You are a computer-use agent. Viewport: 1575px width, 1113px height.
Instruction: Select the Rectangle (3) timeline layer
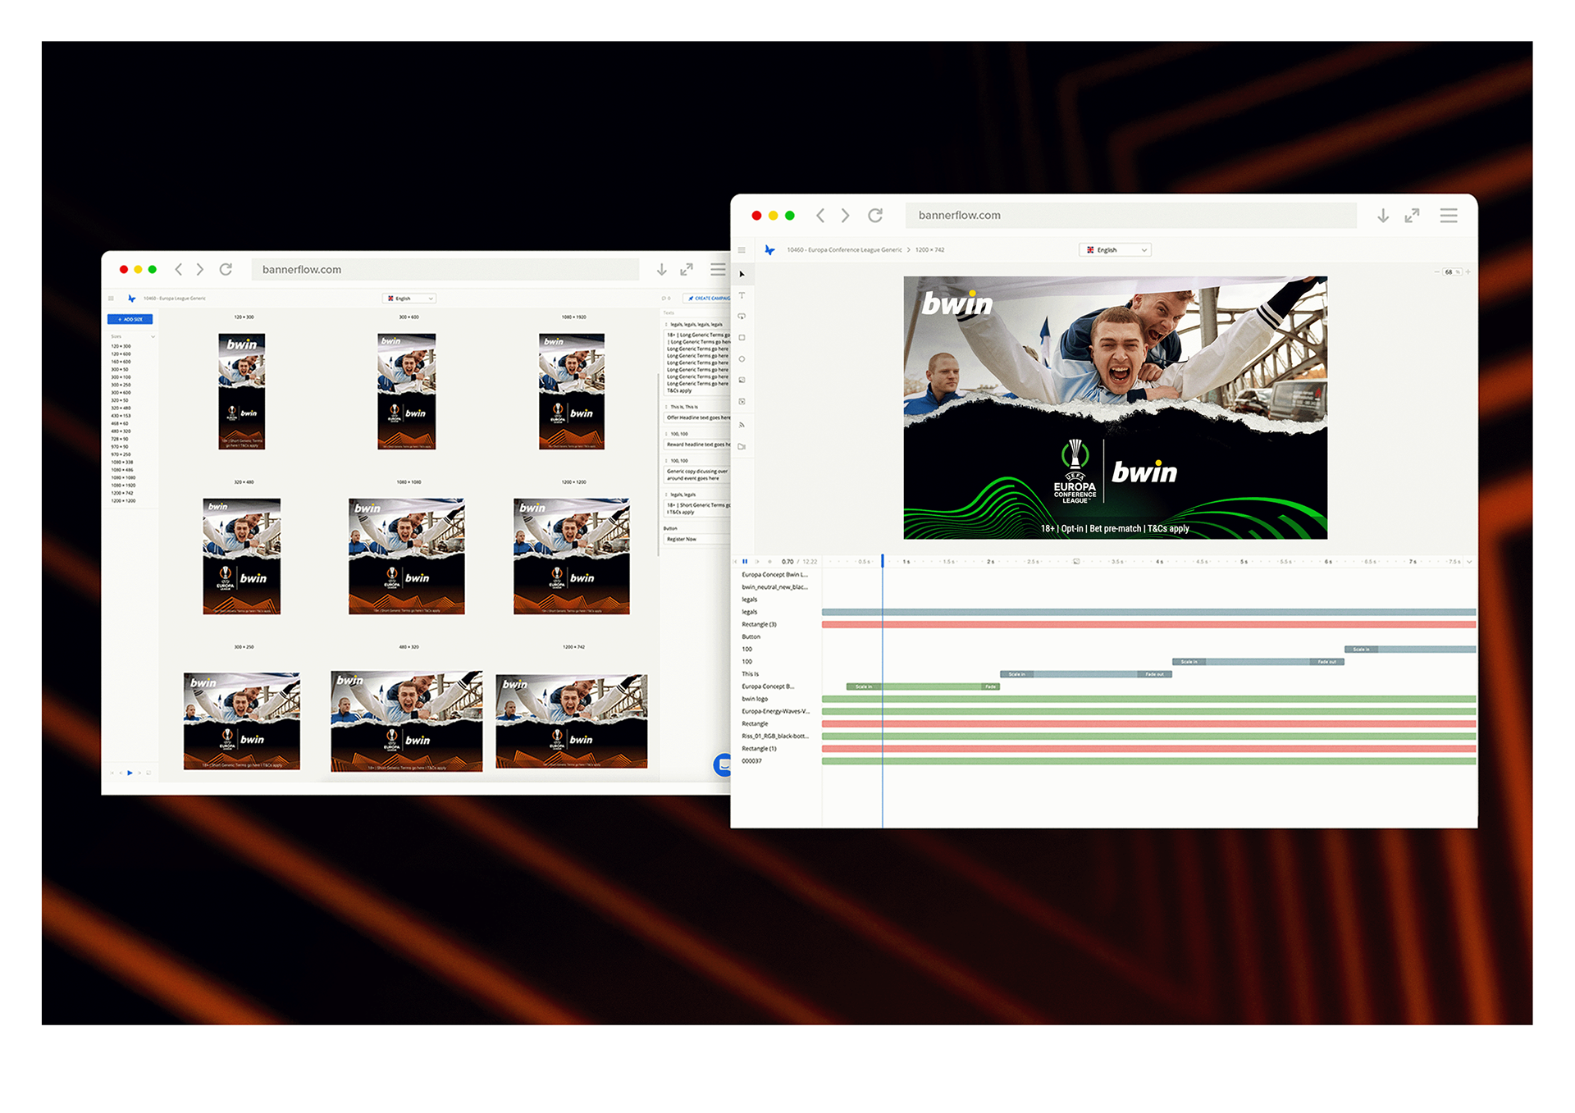[760, 624]
